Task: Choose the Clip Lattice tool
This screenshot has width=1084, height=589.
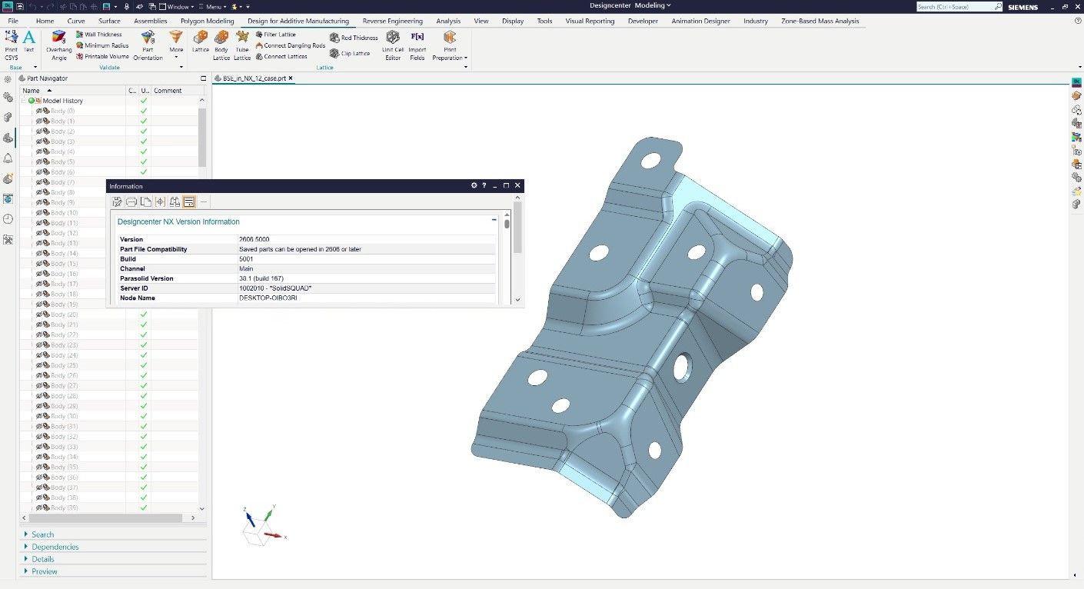Action: point(351,54)
